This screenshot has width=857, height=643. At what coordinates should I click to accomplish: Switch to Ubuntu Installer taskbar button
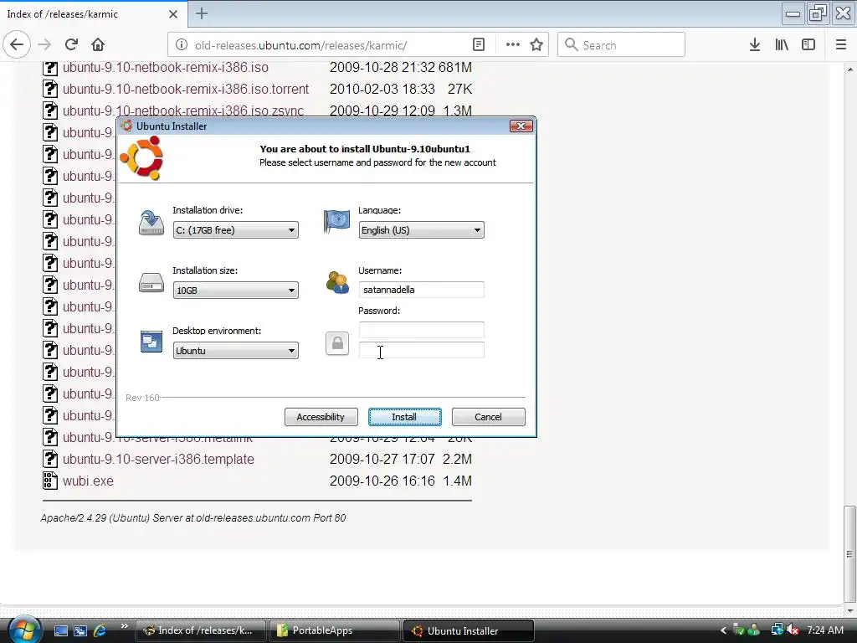(x=469, y=630)
